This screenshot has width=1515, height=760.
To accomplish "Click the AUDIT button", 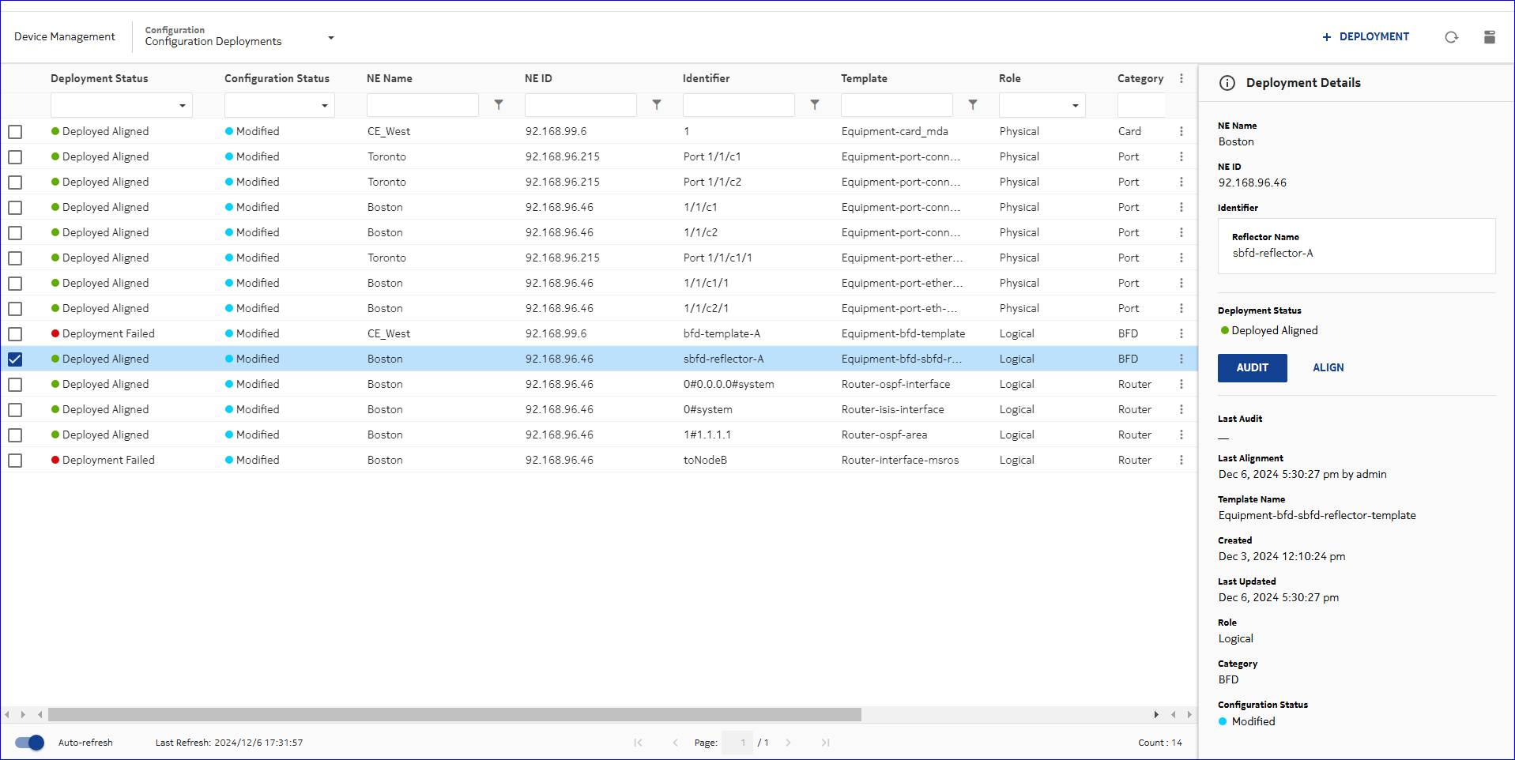I will [1252, 368].
